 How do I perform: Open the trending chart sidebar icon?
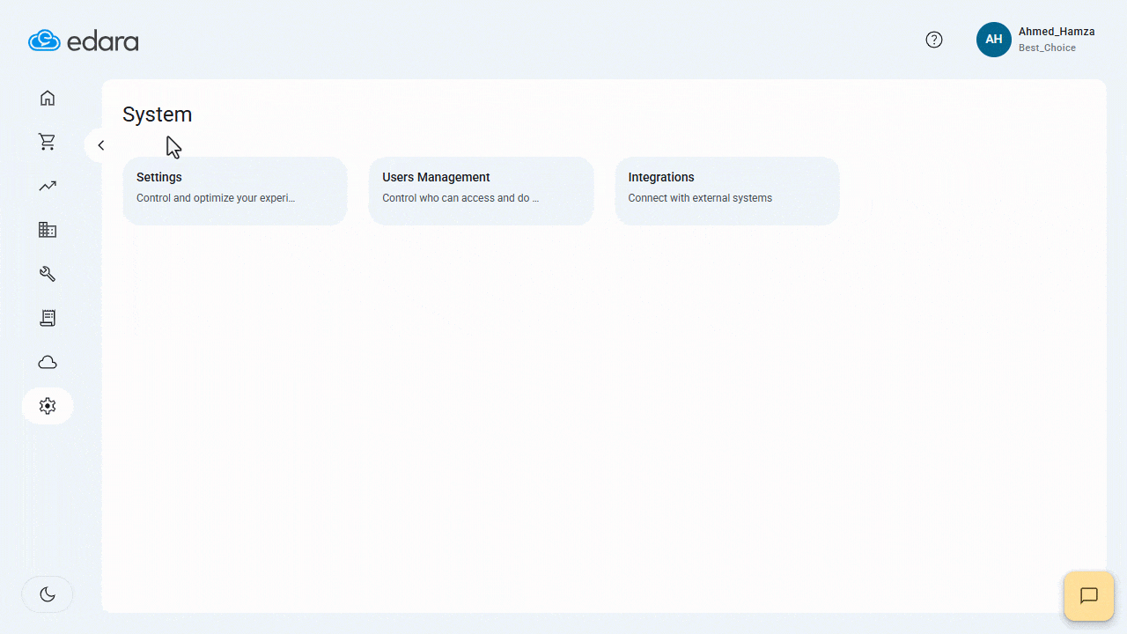(x=48, y=186)
